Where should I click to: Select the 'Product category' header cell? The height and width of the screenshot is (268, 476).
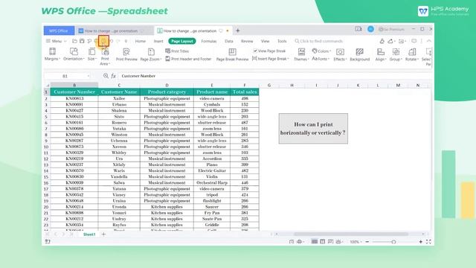pos(167,92)
